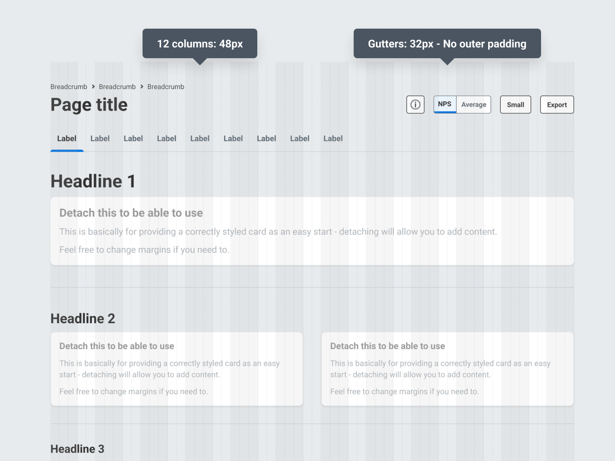Click the info icon button

[415, 105]
